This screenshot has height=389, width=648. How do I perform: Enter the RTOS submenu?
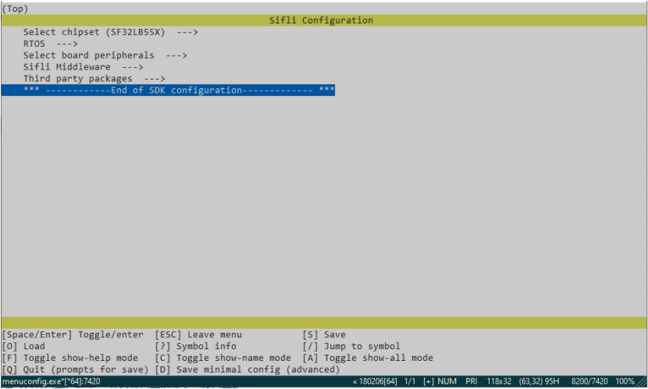[x=51, y=44]
